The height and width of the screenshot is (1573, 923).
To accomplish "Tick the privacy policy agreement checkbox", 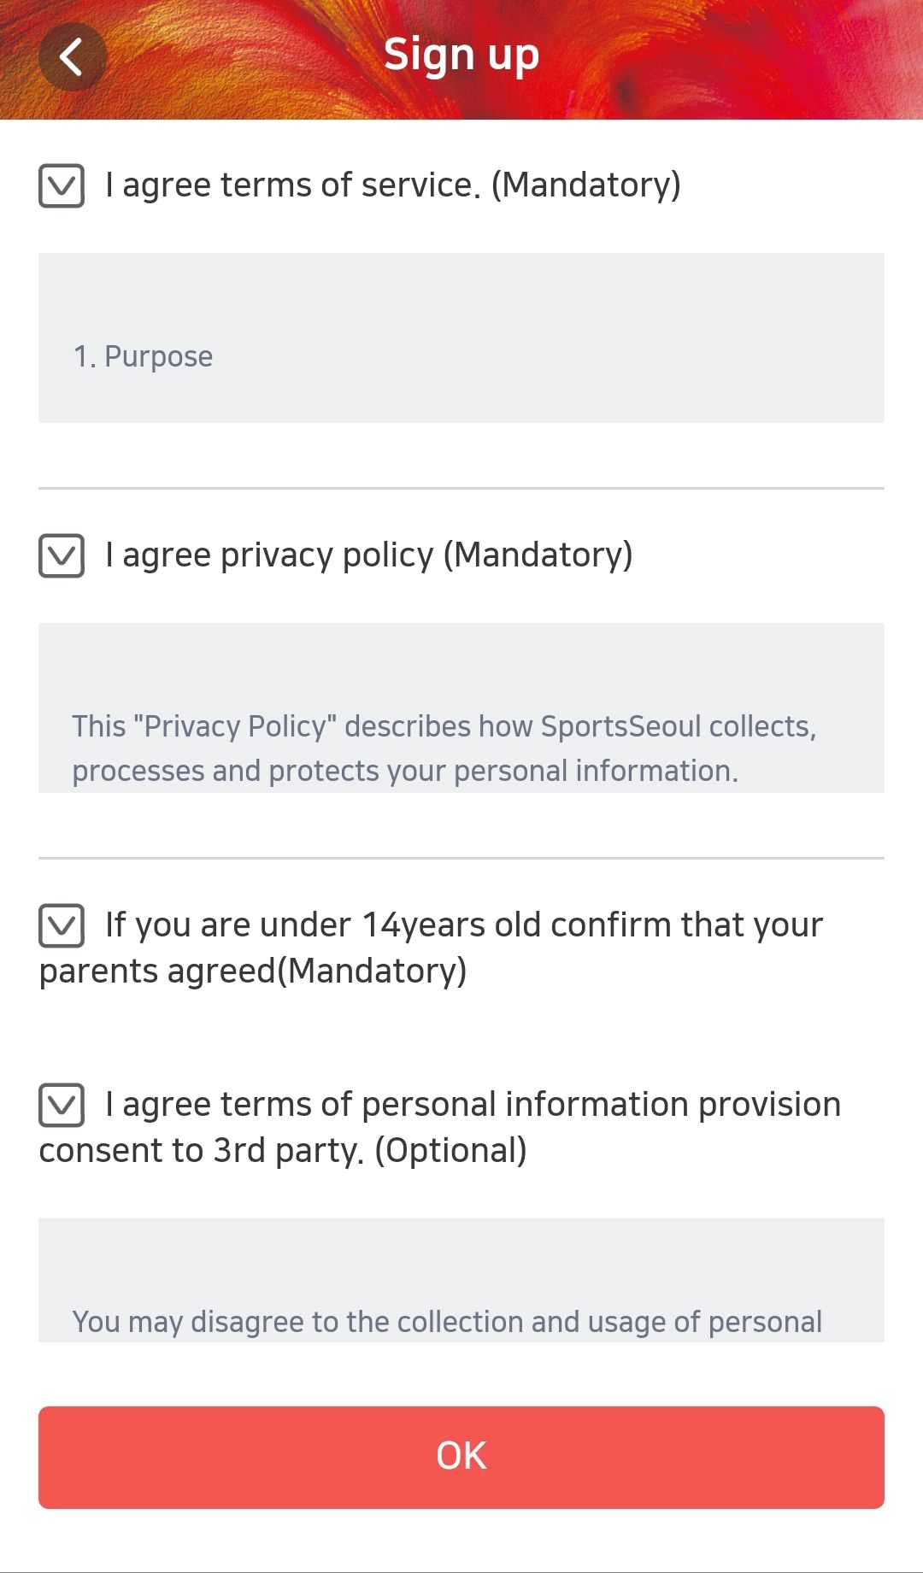I will (62, 555).
